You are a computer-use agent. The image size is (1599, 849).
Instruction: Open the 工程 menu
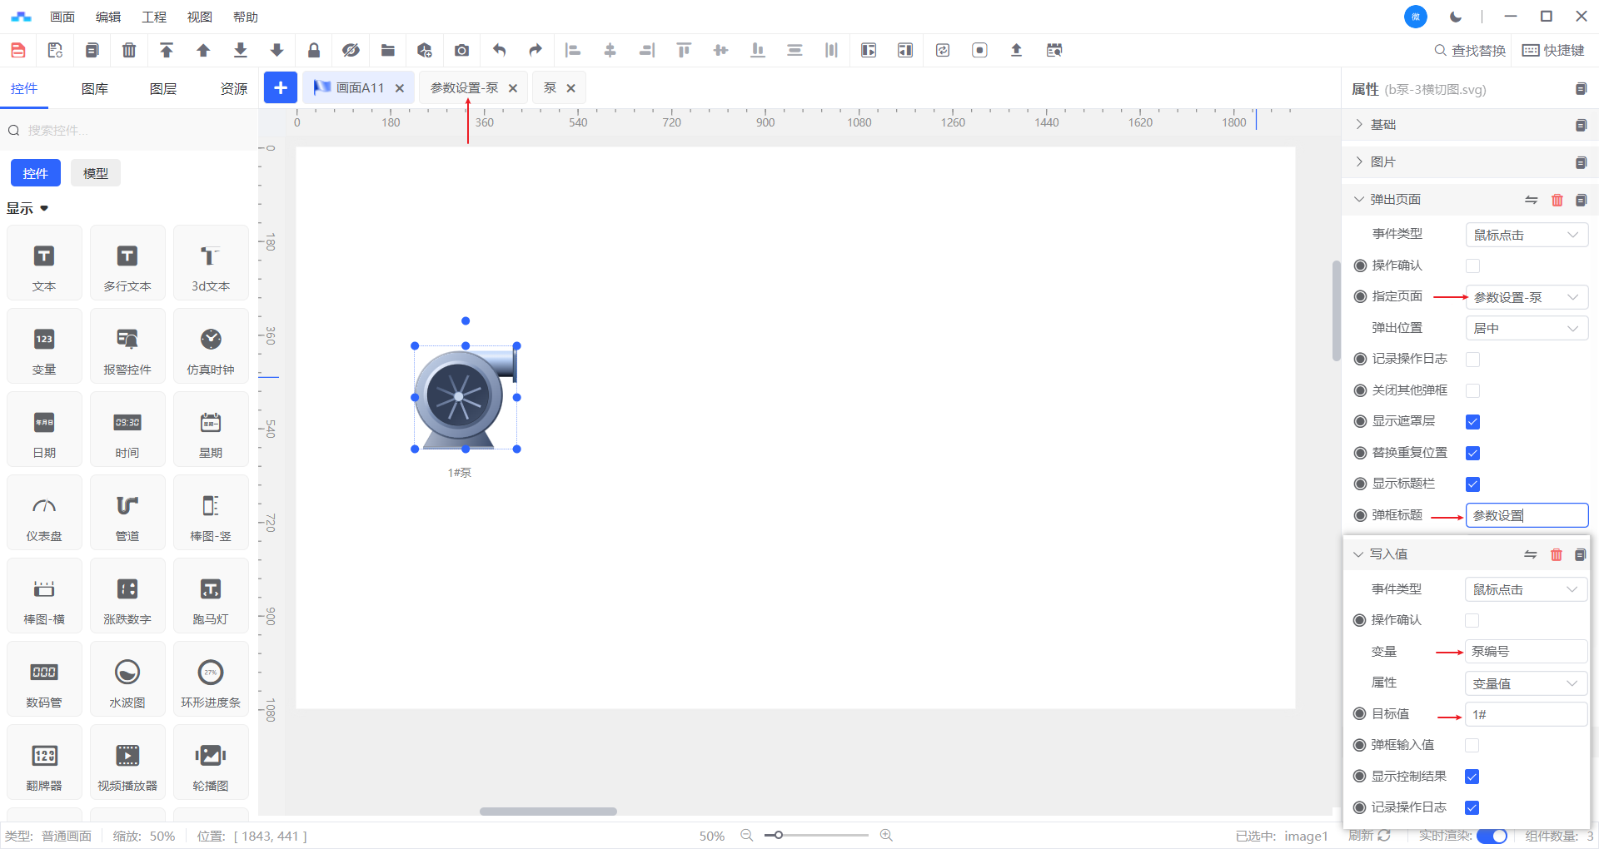154,17
